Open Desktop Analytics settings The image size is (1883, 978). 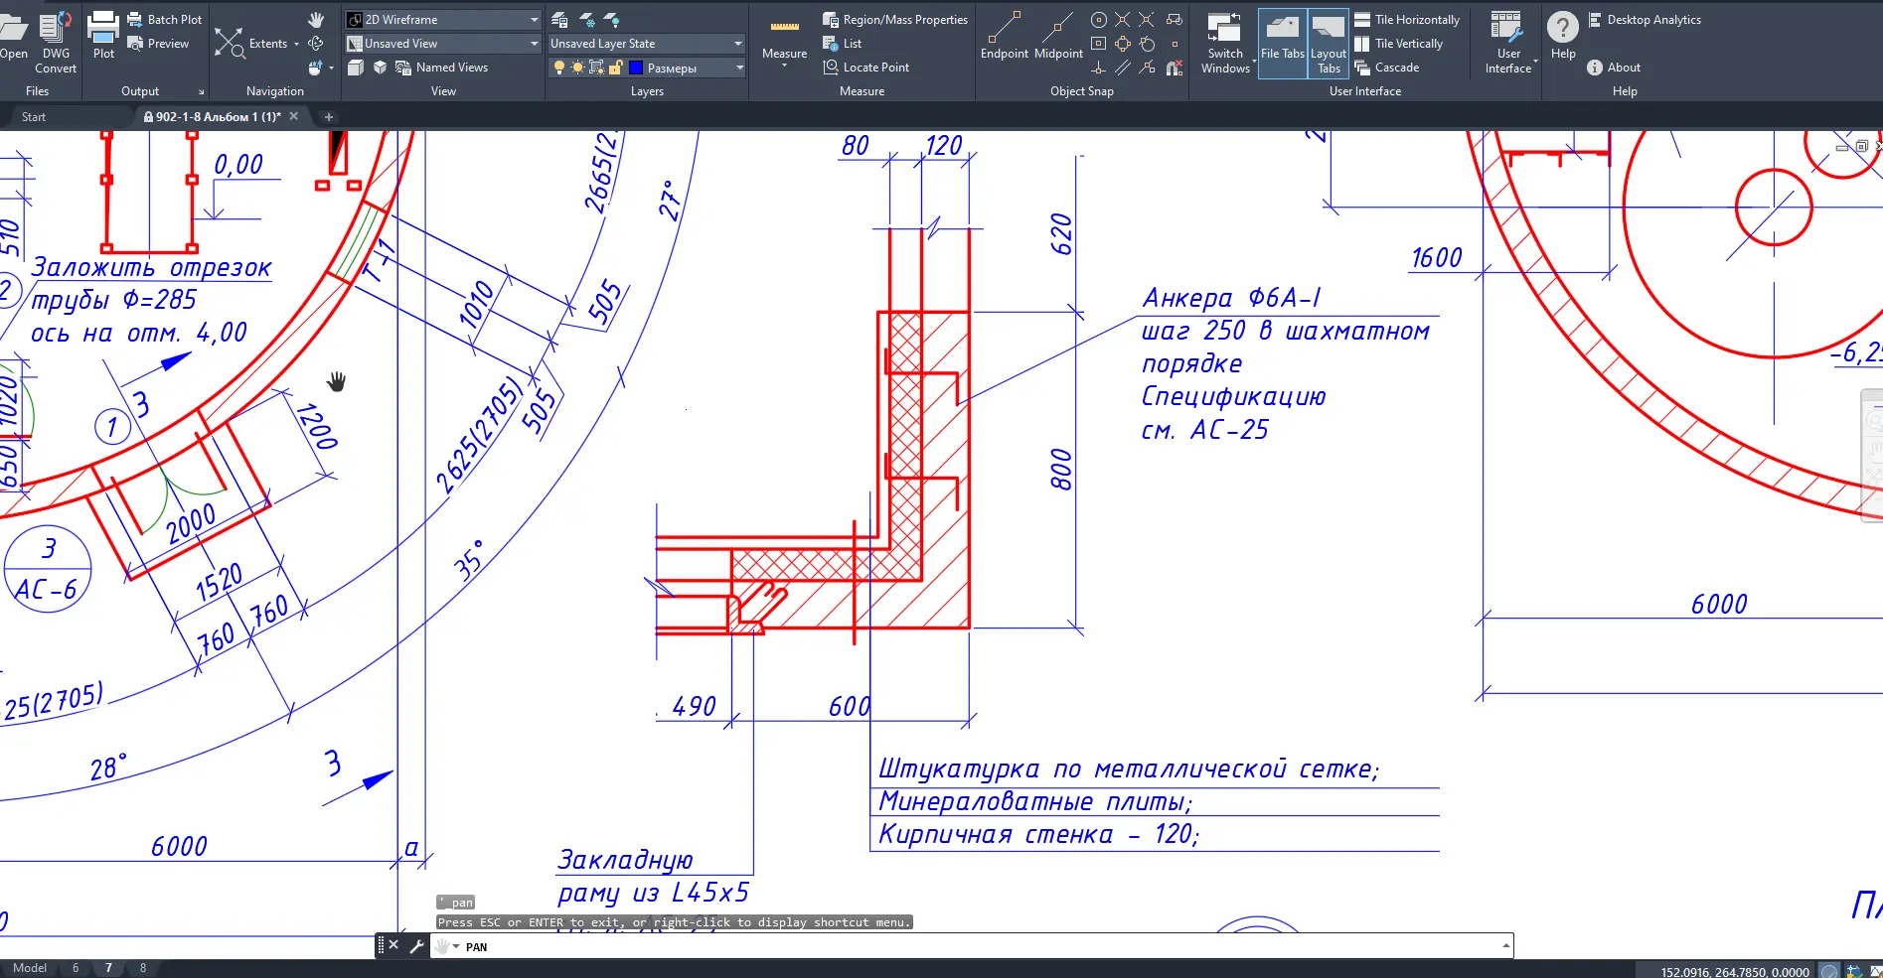pyautogui.click(x=1645, y=20)
